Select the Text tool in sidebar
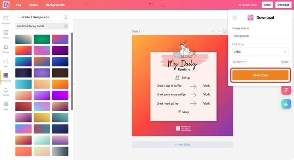This screenshot has height=160, width=294. click(6, 63)
